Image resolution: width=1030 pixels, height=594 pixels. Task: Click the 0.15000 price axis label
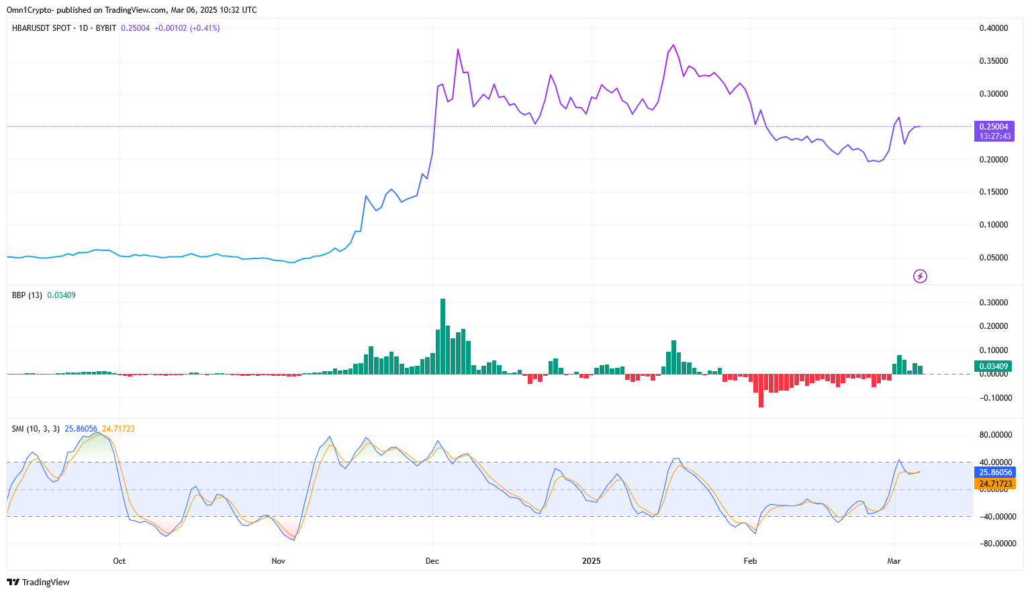coord(994,192)
